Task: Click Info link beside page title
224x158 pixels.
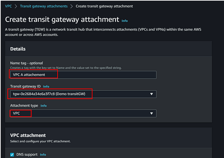Action: (124, 21)
